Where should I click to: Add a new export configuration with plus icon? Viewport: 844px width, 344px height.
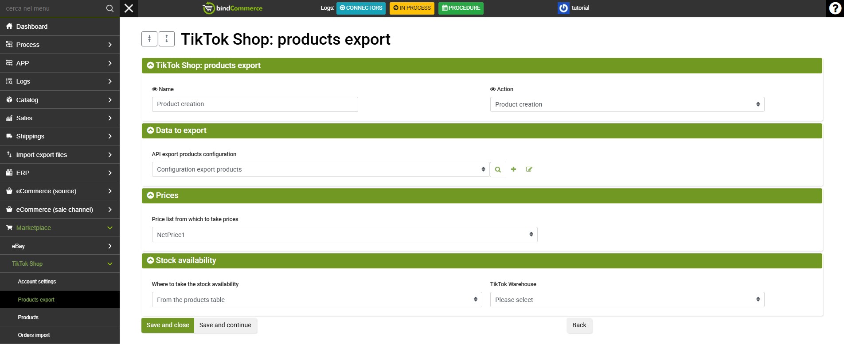coord(513,169)
